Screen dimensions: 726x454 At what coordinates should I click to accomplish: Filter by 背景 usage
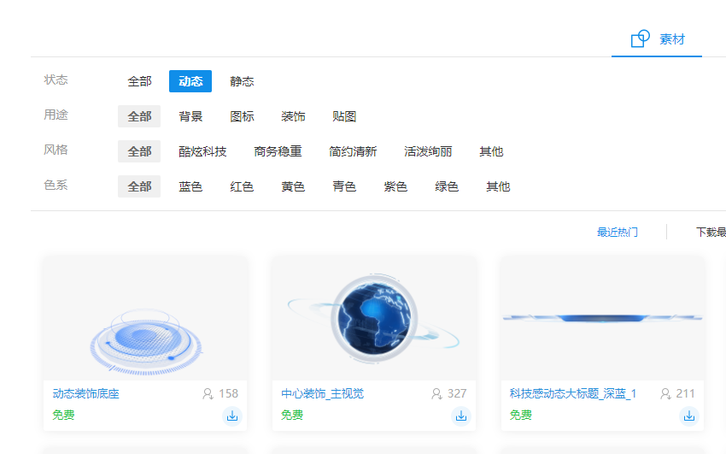click(190, 116)
